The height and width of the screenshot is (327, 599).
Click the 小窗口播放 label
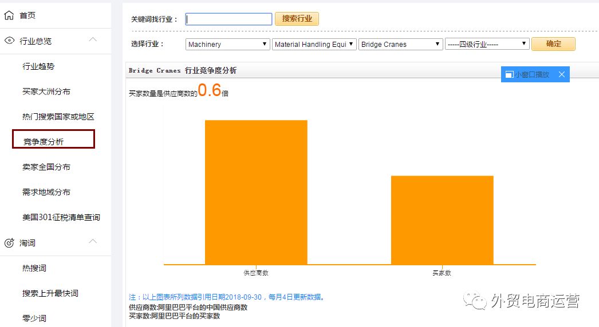tap(532, 75)
